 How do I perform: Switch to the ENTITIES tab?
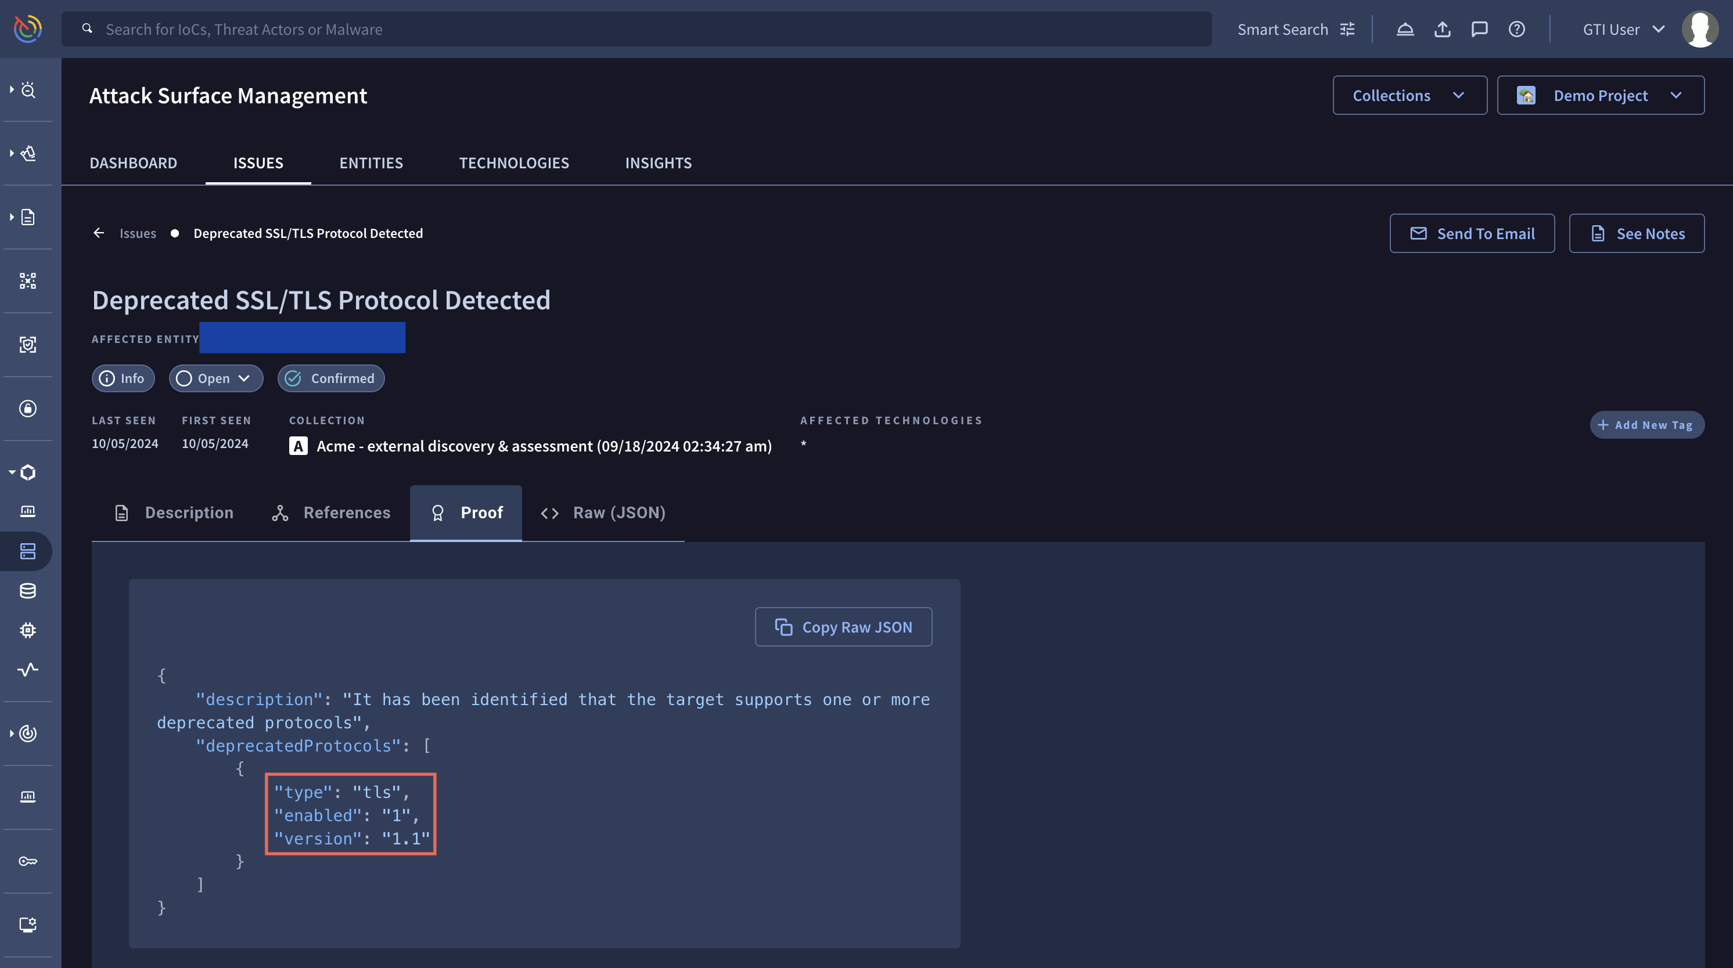tap(371, 162)
